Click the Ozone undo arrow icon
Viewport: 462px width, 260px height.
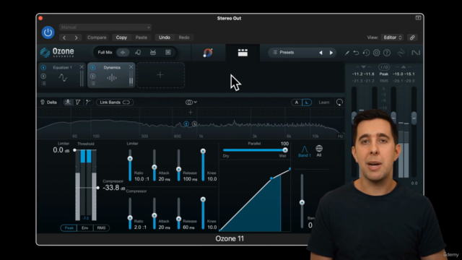(x=356, y=53)
